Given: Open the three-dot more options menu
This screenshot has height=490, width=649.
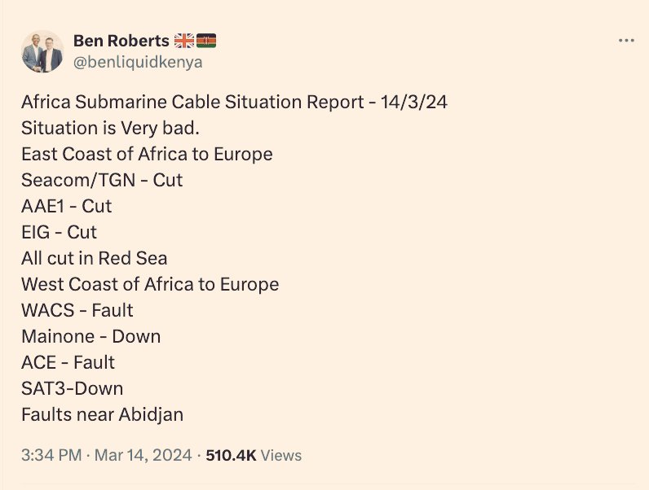Looking at the screenshot, I should 626,41.
